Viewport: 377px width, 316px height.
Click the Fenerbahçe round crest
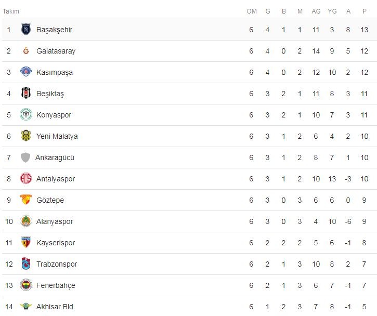pyautogui.click(x=25, y=285)
